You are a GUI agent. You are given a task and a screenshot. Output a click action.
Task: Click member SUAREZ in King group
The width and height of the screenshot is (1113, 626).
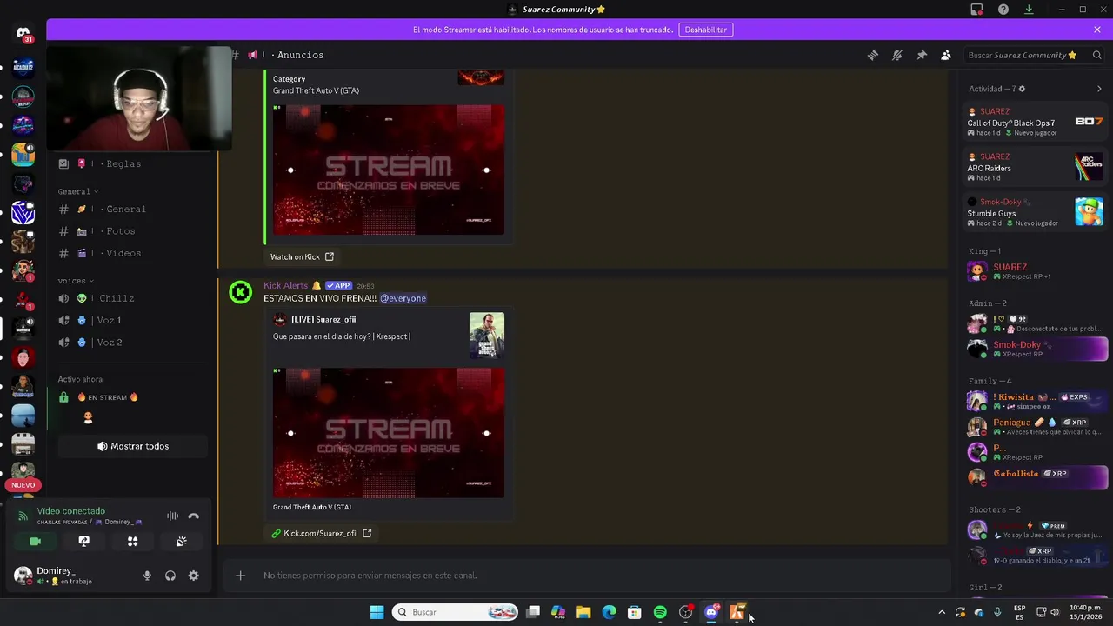tap(1035, 271)
